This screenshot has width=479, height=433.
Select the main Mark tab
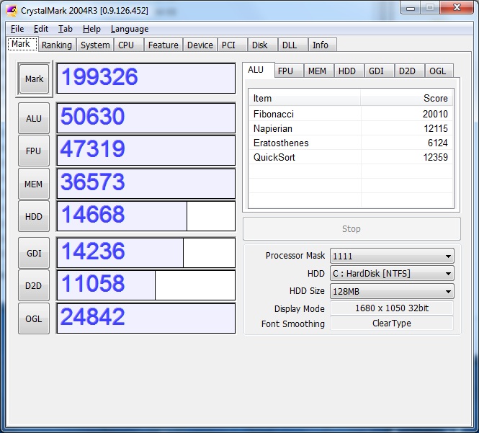pyautogui.click(x=21, y=44)
